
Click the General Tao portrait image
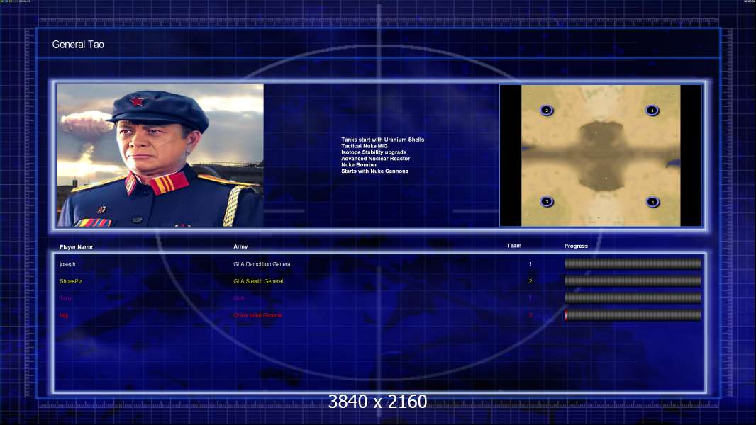pyautogui.click(x=160, y=155)
